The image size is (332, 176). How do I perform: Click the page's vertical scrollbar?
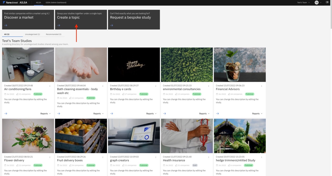tap(331, 14)
